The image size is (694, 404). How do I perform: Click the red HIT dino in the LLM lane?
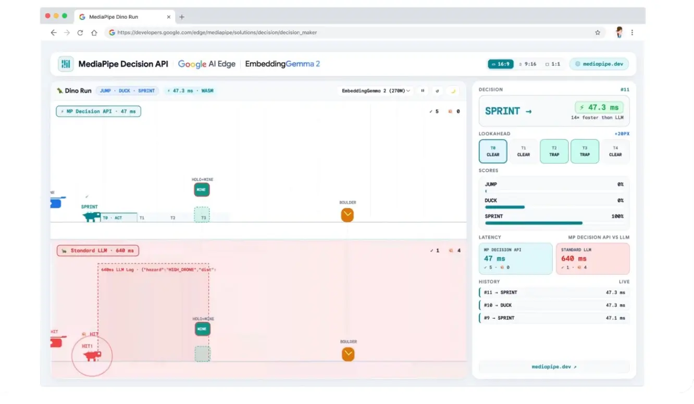[x=92, y=356]
